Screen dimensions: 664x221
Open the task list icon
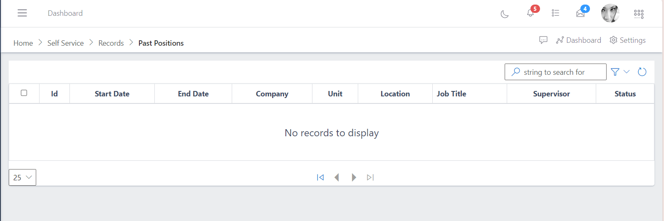point(555,13)
